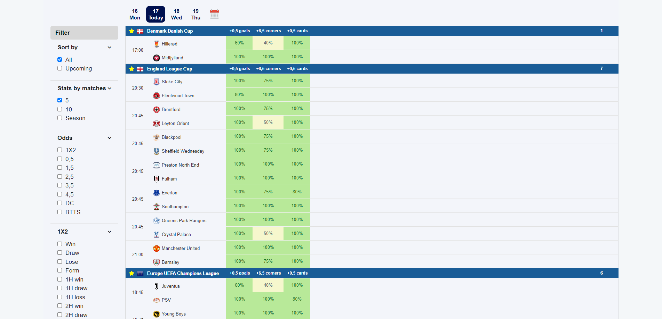Click the Preston North End club crest
This screenshot has width=662, height=319.
coord(157,165)
